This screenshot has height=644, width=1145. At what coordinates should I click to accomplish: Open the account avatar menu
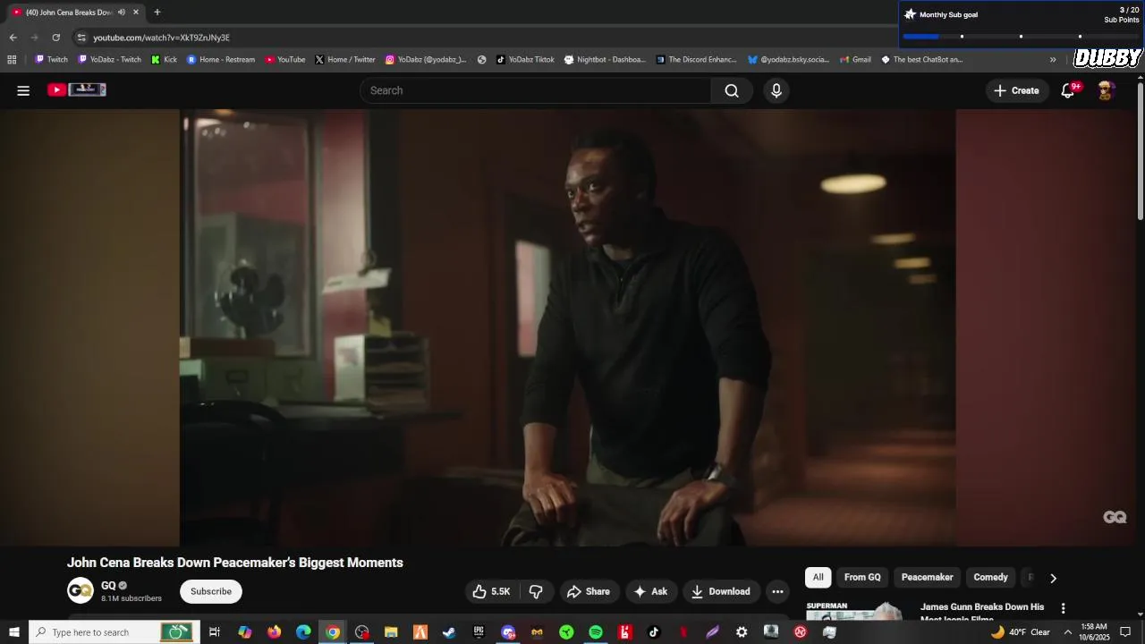pos(1107,90)
